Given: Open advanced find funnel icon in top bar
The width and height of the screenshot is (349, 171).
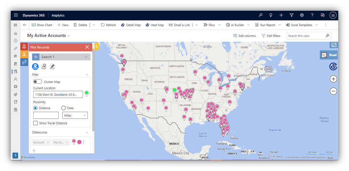Looking at the screenshot, I should [x=292, y=15].
